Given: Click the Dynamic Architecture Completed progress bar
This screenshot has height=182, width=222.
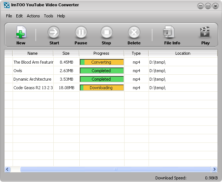Looking at the screenshot, I should click(102, 79).
